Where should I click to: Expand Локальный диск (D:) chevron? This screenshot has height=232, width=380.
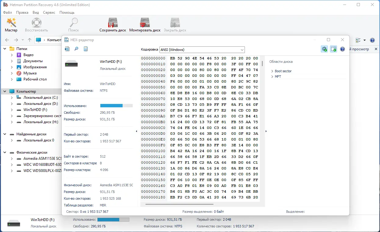(12, 104)
